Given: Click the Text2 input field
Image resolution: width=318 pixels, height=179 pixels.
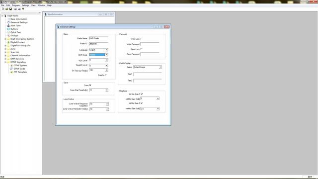Looking at the screenshot, I should [148, 81].
